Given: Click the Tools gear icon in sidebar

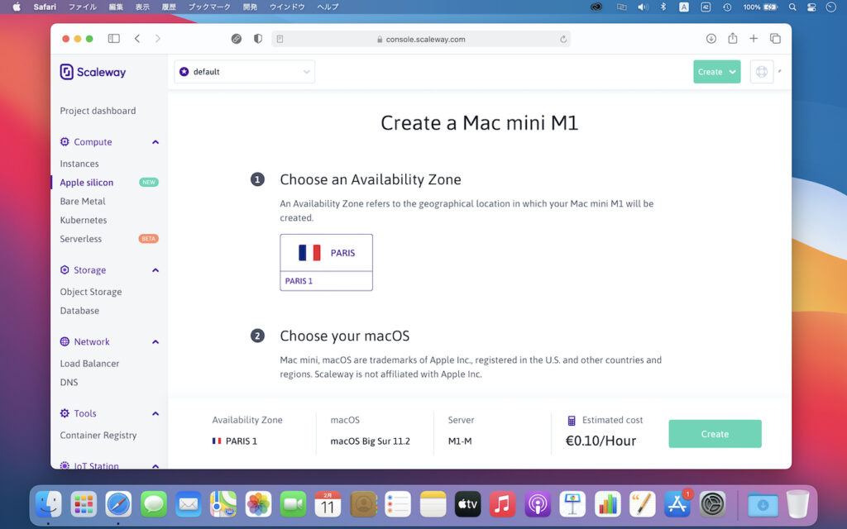Looking at the screenshot, I should coord(66,413).
